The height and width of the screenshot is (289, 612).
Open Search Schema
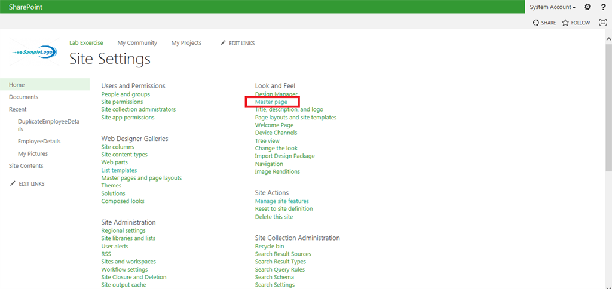pyautogui.click(x=275, y=277)
